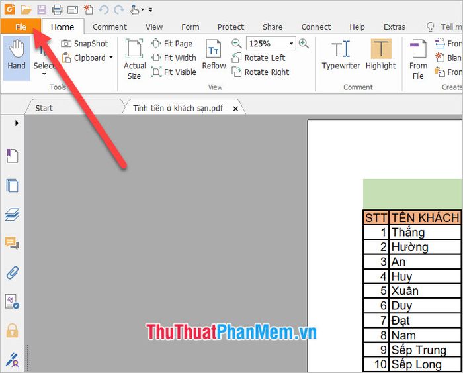Click Fit Page

tap(172, 44)
